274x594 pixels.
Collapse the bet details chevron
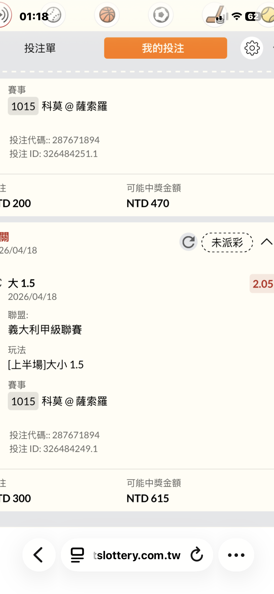click(266, 242)
